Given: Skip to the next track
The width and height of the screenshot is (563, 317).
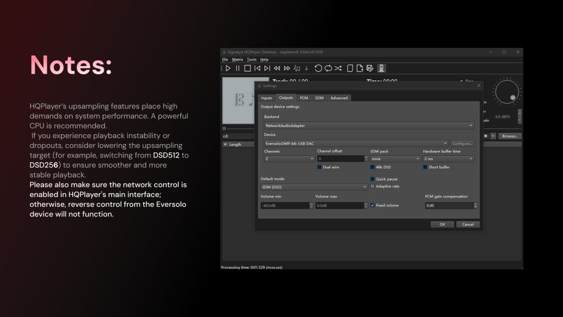Looking at the screenshot, I should click(x=267, y=68).
